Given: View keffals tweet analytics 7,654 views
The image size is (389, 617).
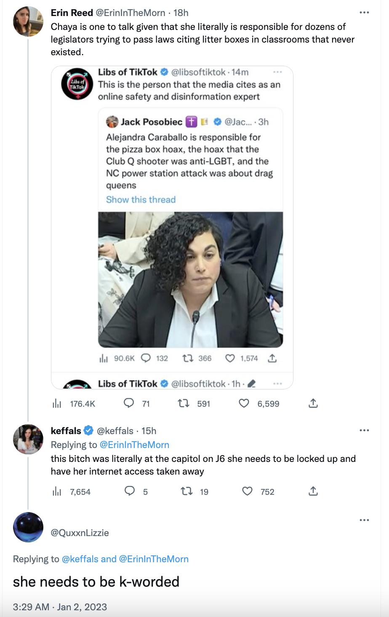Looking at the screenshot, I should tap(57, 491).
